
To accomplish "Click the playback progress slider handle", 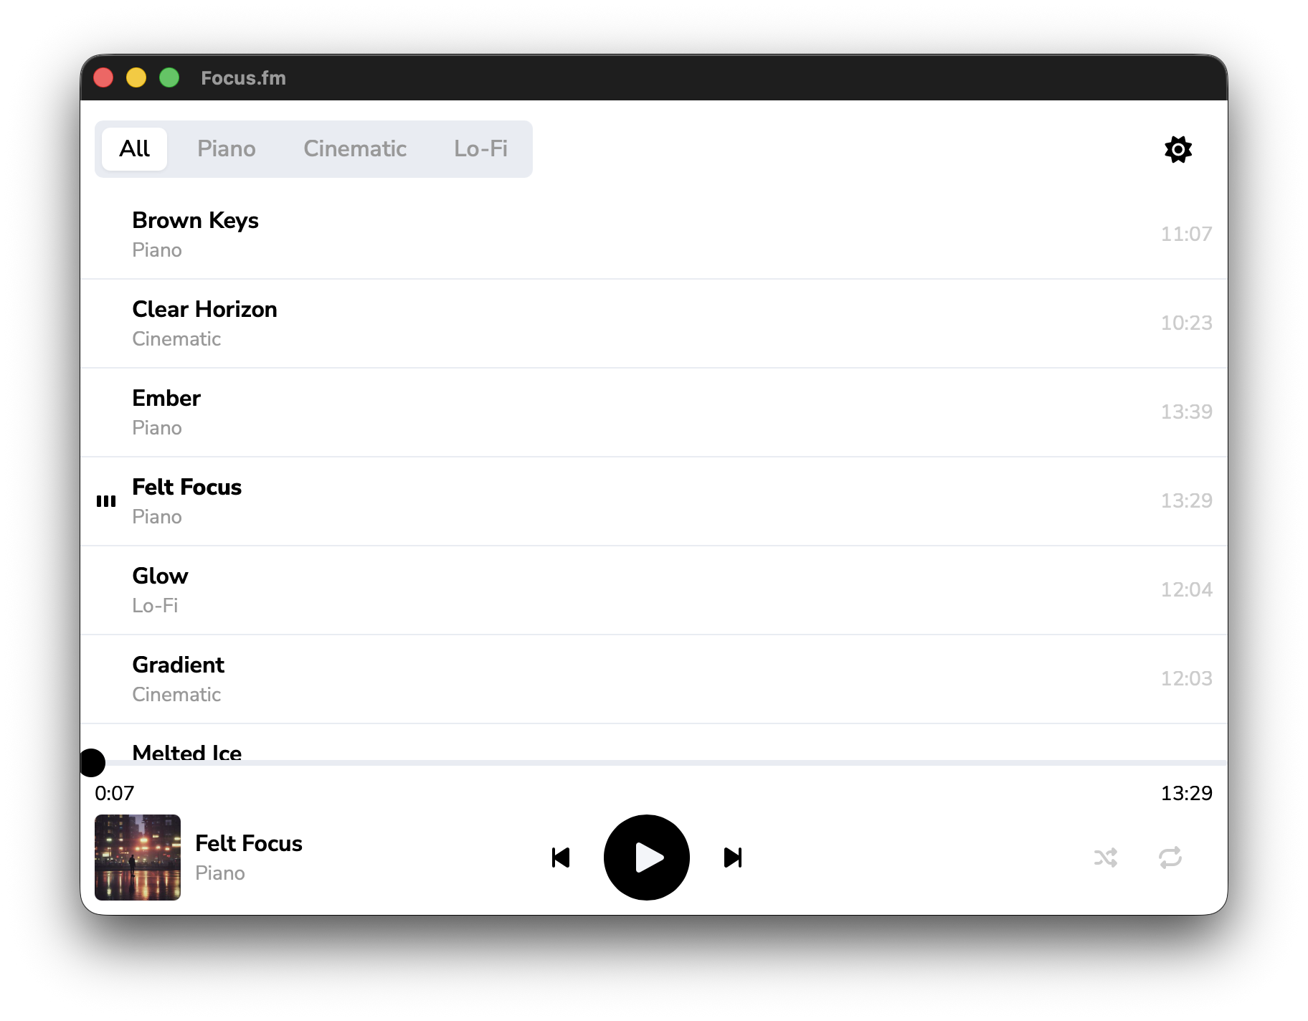I will click(92, 763).
